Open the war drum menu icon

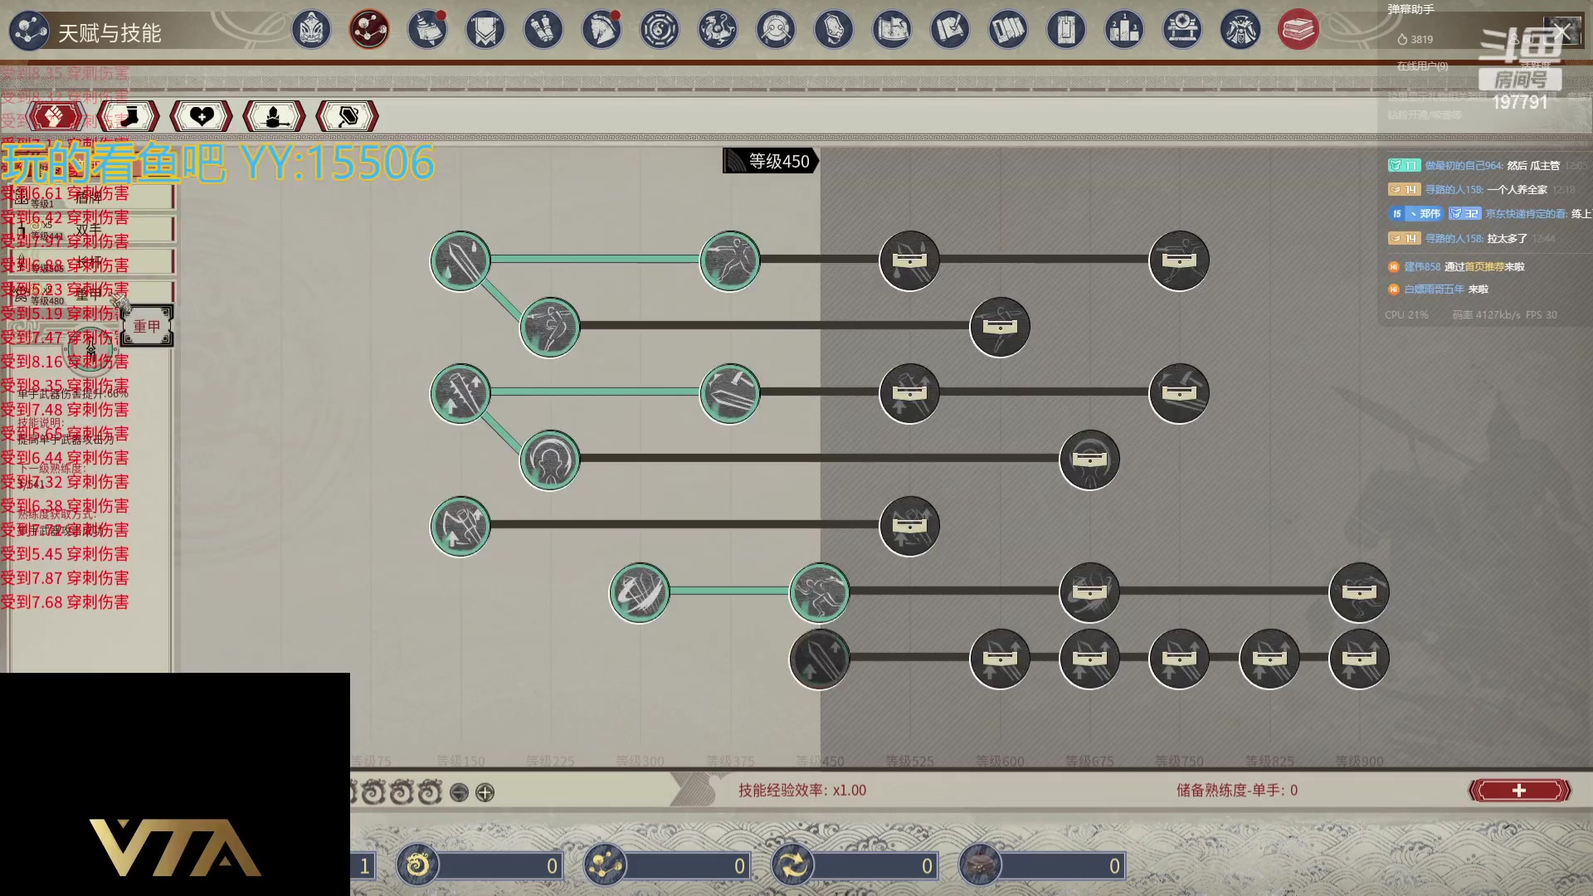click(776, 31)
